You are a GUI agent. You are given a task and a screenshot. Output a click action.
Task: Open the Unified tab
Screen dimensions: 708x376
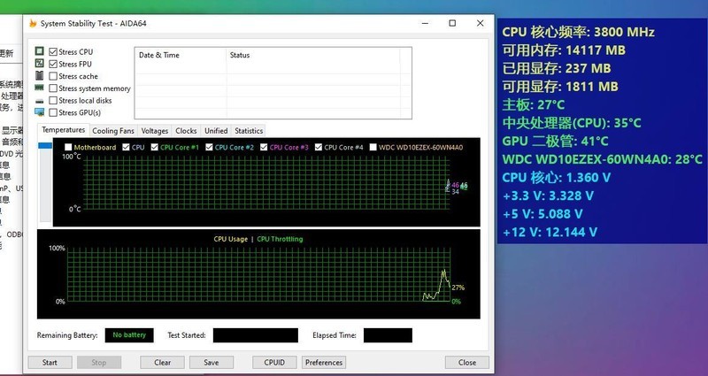click(216, 131)
